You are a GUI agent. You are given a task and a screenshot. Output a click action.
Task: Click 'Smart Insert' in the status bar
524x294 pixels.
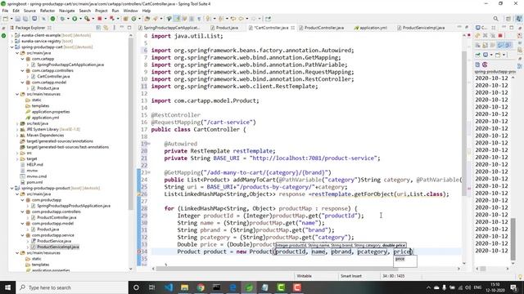point(351,276)
